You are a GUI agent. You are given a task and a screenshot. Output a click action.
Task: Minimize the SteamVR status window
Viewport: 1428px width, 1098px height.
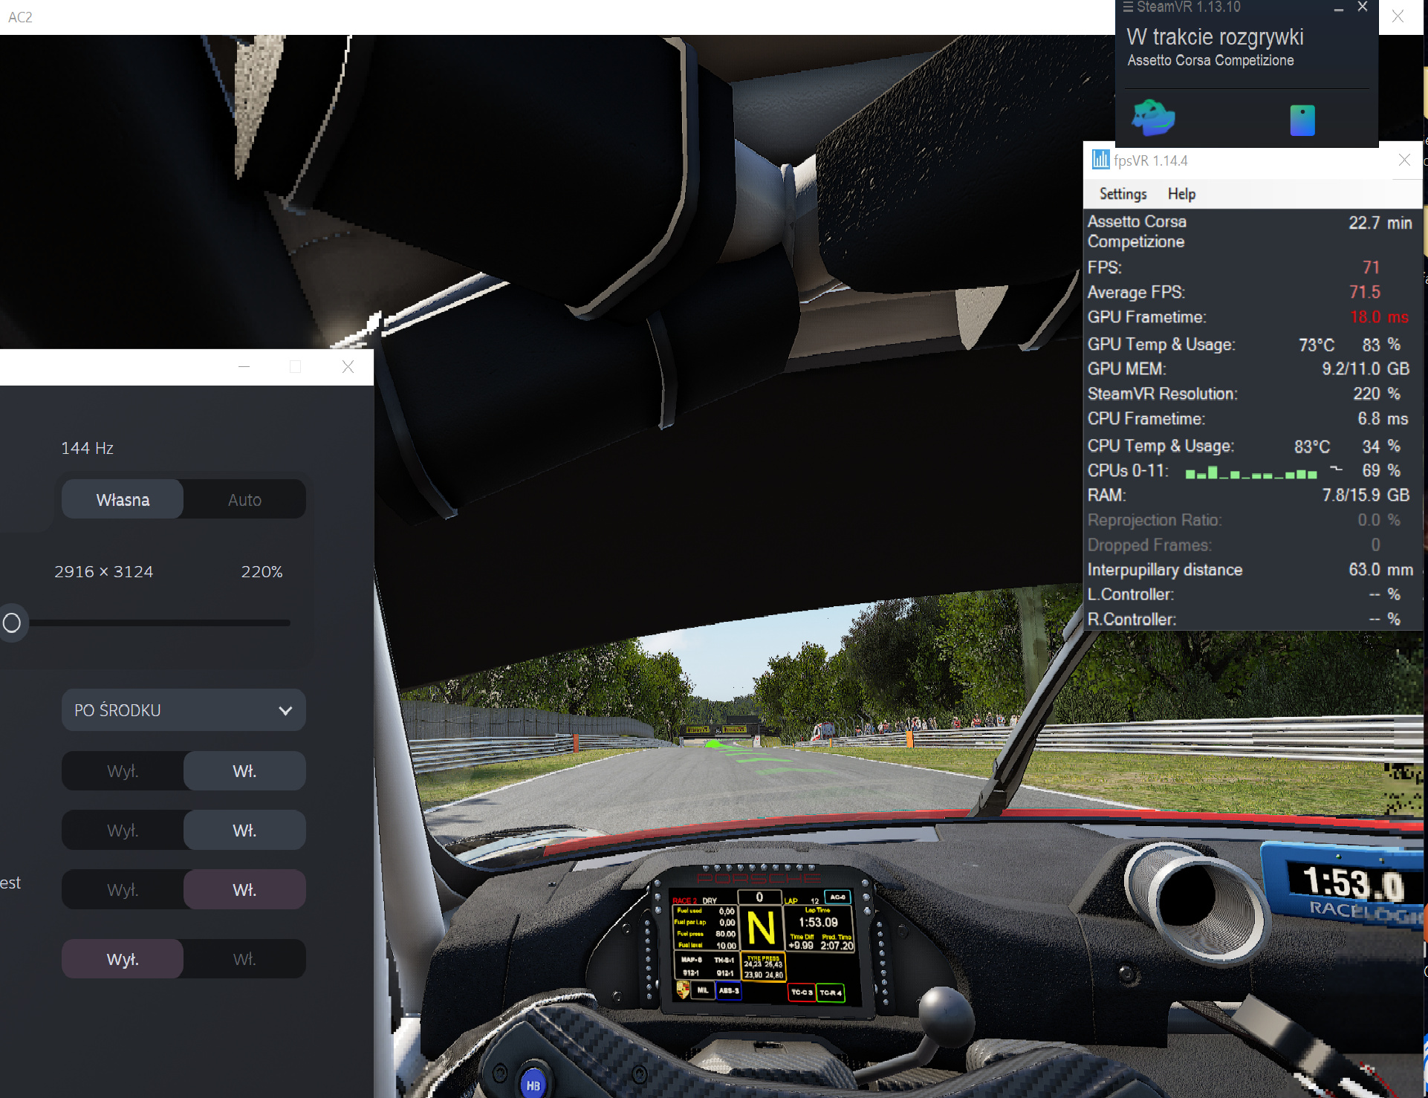coord(1338,8)
